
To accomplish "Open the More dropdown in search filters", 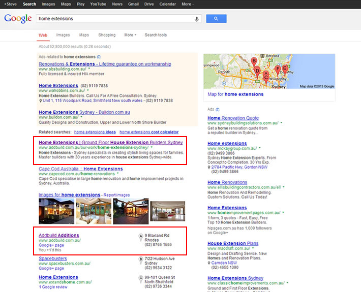I will 130,35.
